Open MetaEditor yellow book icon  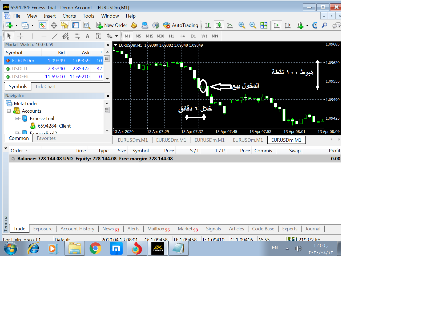pyautogui.click(x=134, y=25)
